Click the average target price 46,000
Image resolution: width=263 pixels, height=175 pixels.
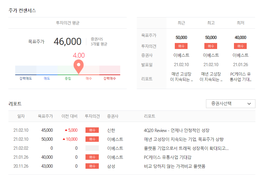coord(67,42)
